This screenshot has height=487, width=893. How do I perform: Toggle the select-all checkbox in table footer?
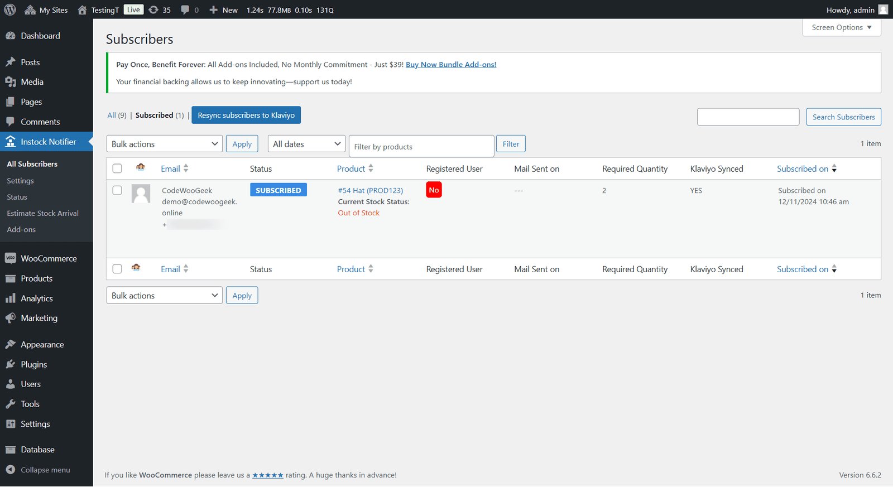click(x=117, y=269)
